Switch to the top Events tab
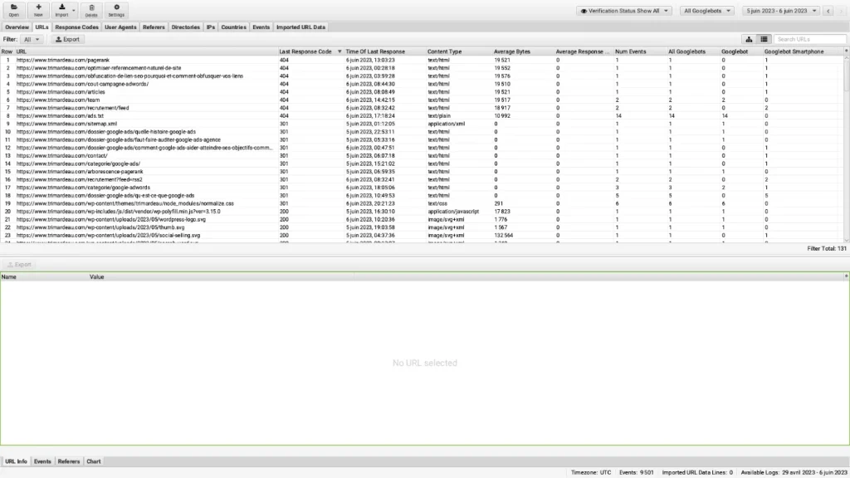The width and height of the screenshot is (850, 478). point(261,27)
